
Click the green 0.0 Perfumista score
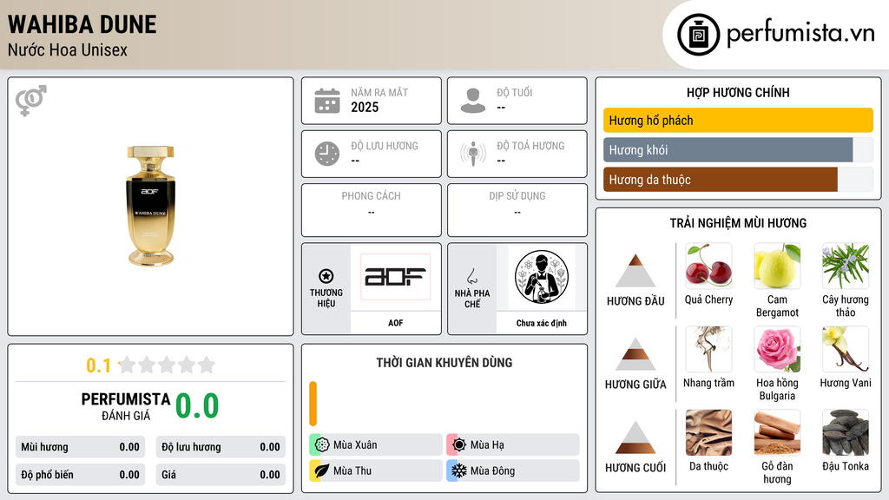pyautogui.click(x=197, y=405)
